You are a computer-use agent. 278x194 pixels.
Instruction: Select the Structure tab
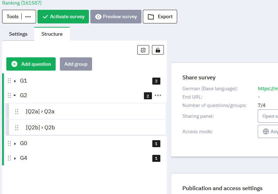click(x=52, y=34)
